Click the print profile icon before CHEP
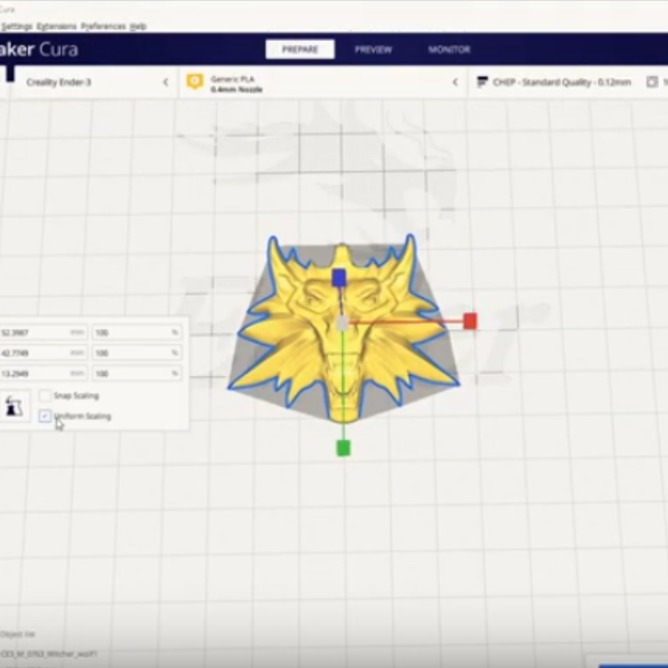This screenshot has width=668, height=668. click(x=482, y=82)
